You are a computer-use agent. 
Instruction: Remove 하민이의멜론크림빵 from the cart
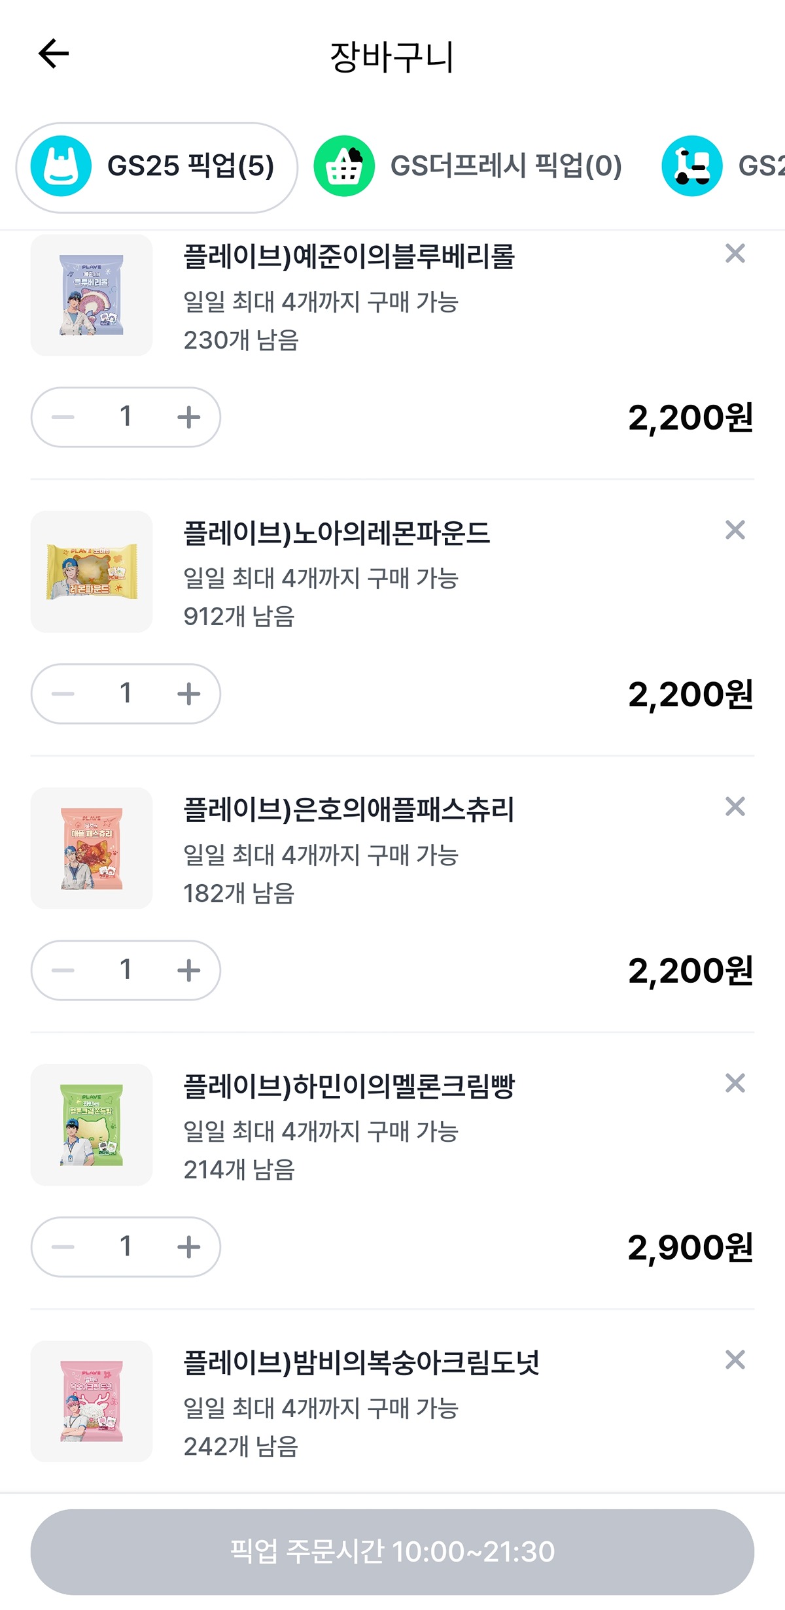(735, 1084)
